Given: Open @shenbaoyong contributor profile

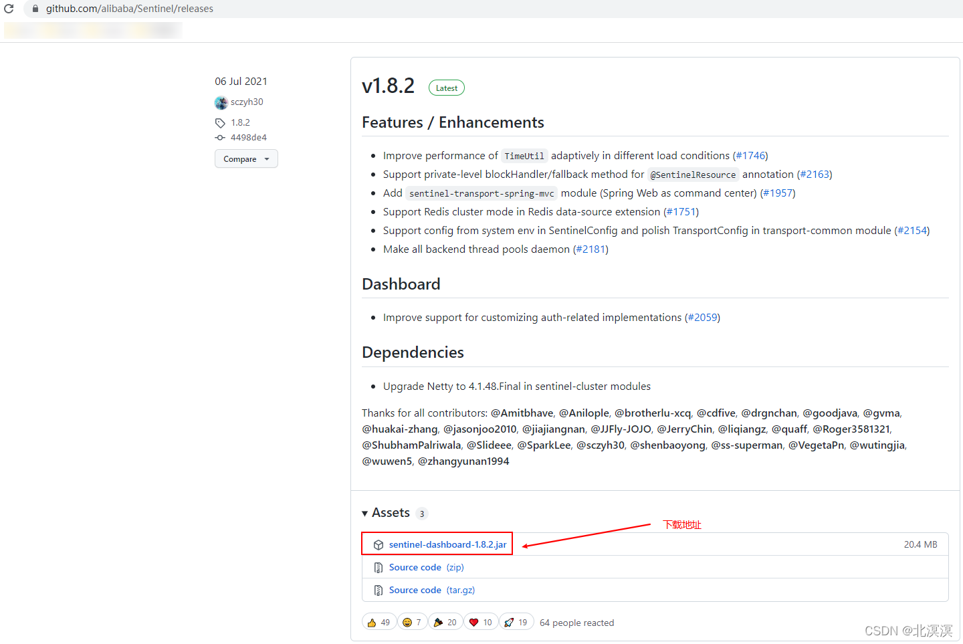Looking at the screenshot, I should tap(668, 445).
